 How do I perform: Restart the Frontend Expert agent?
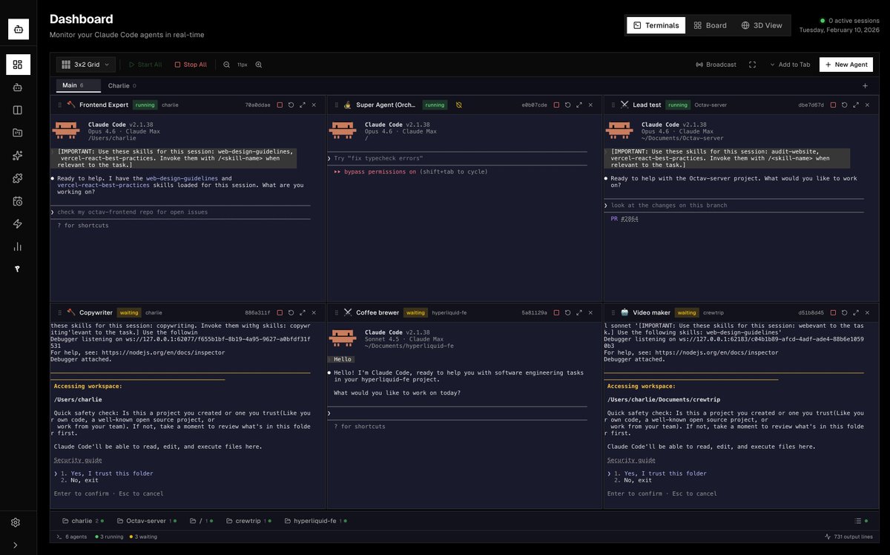(291, 105)
